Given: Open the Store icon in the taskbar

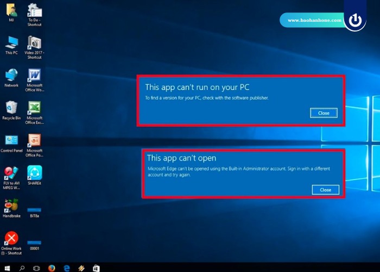Looking at the screenshot, I should click(96, 268).
